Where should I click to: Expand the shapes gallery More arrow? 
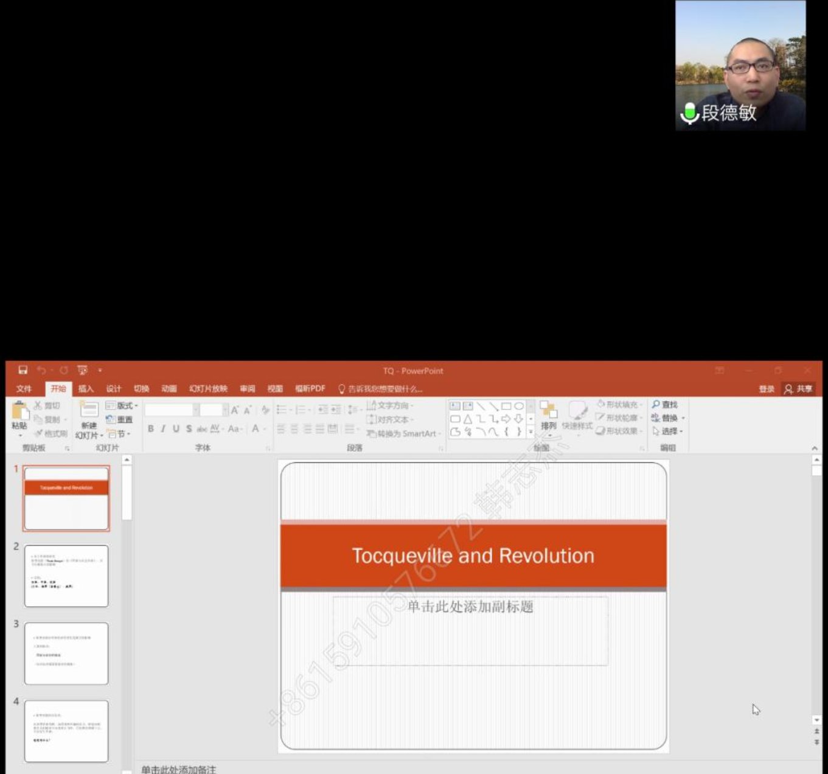pyautogui.click(x=531, y=432)
